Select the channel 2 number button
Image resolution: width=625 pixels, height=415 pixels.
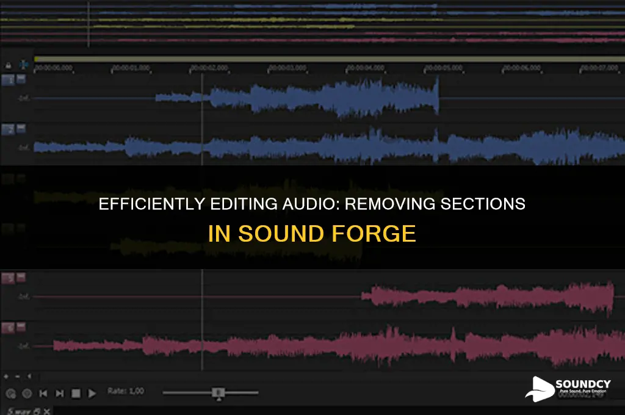9,129
